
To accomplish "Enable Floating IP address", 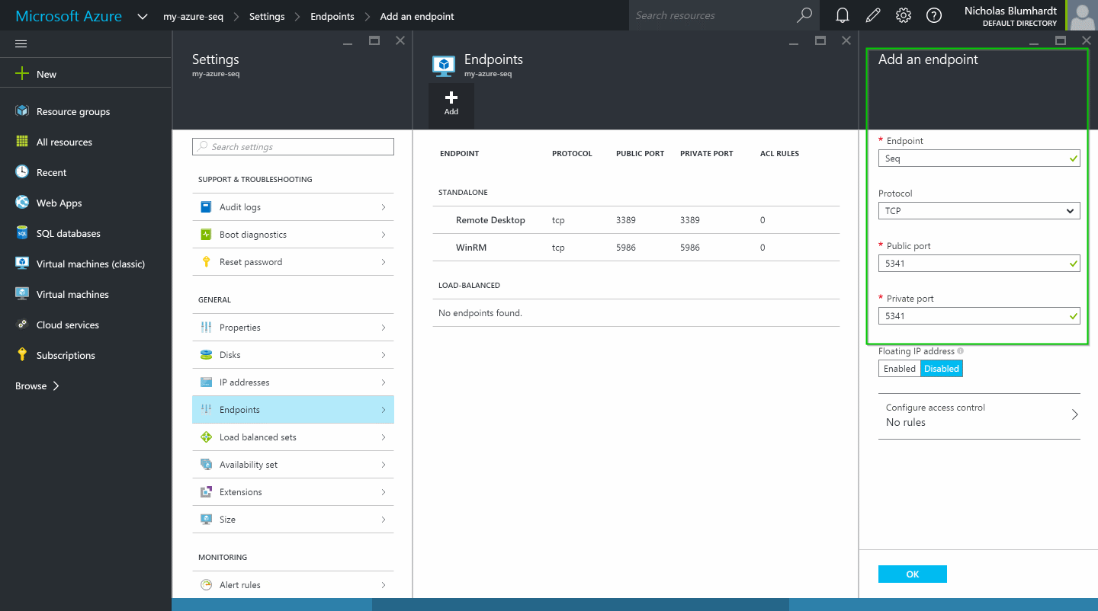I will 899,369.
